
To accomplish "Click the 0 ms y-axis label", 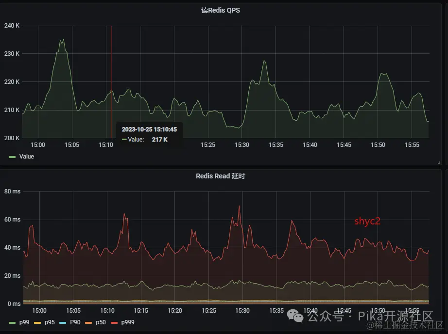I will tap(14, 304).
